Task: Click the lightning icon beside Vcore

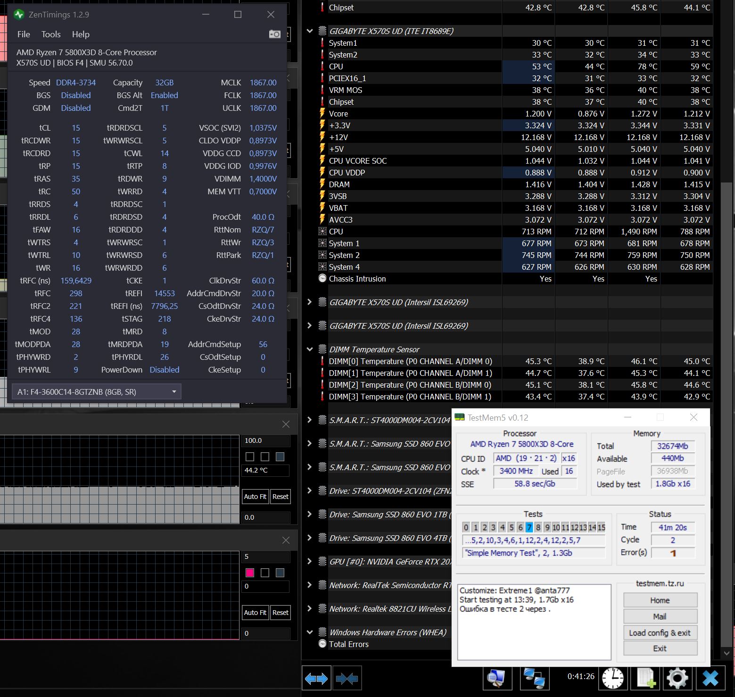Action: tap(322, 114)
